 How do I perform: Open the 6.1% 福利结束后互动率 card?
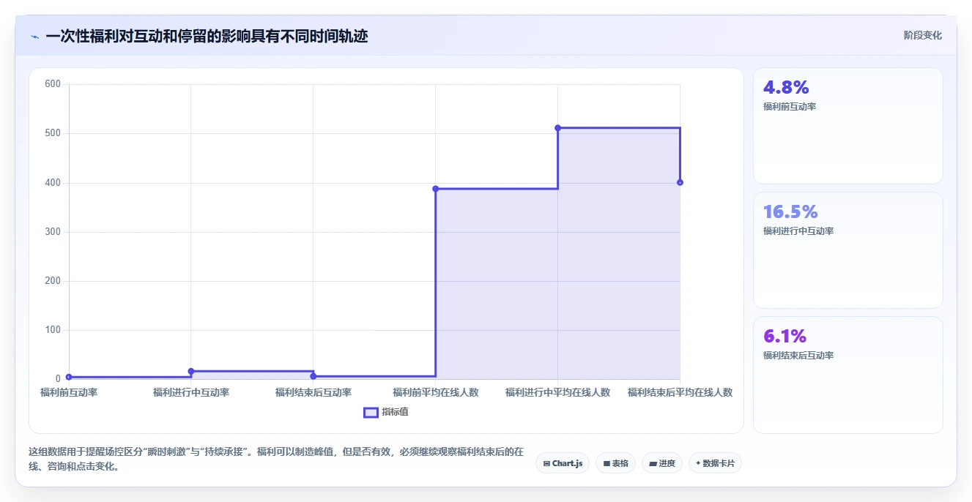point(847,375)
